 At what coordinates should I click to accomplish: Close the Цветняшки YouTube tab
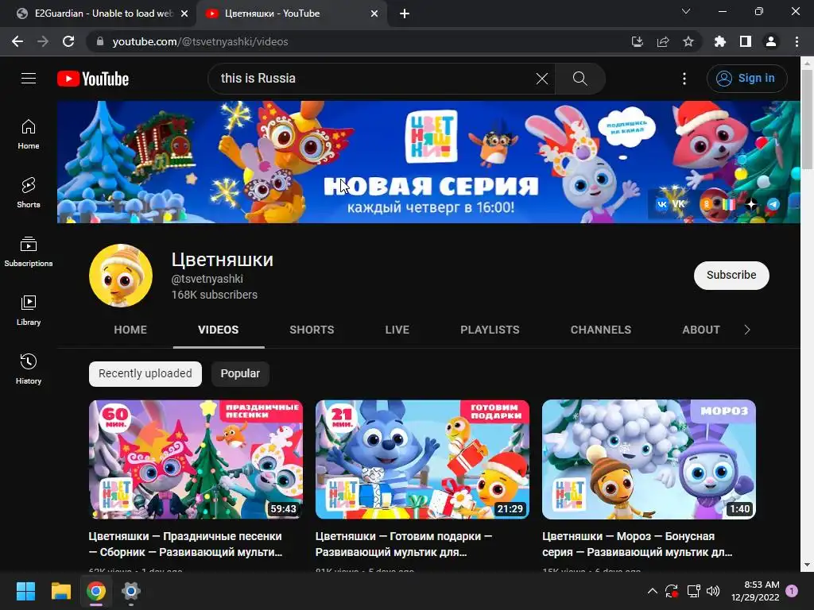[374, 14]
